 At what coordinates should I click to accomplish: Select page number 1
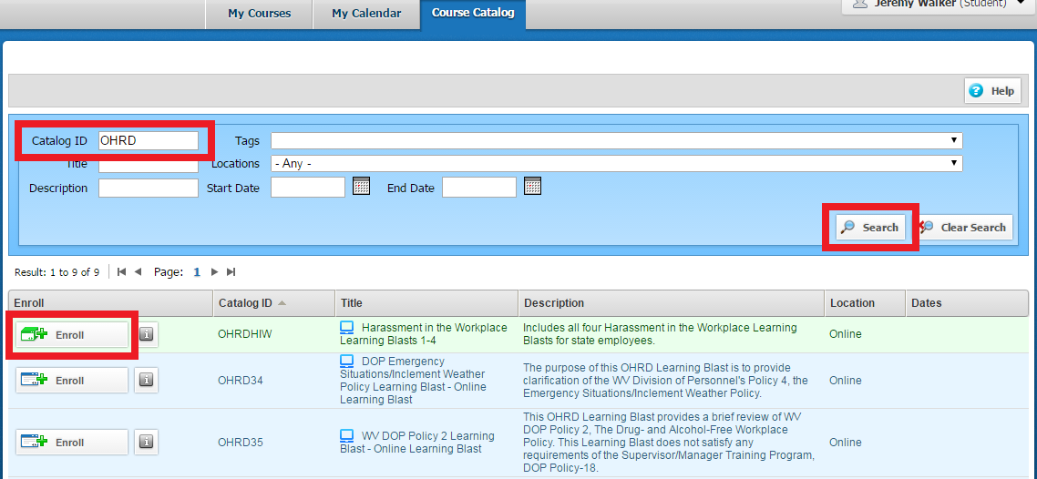point(197,271)
